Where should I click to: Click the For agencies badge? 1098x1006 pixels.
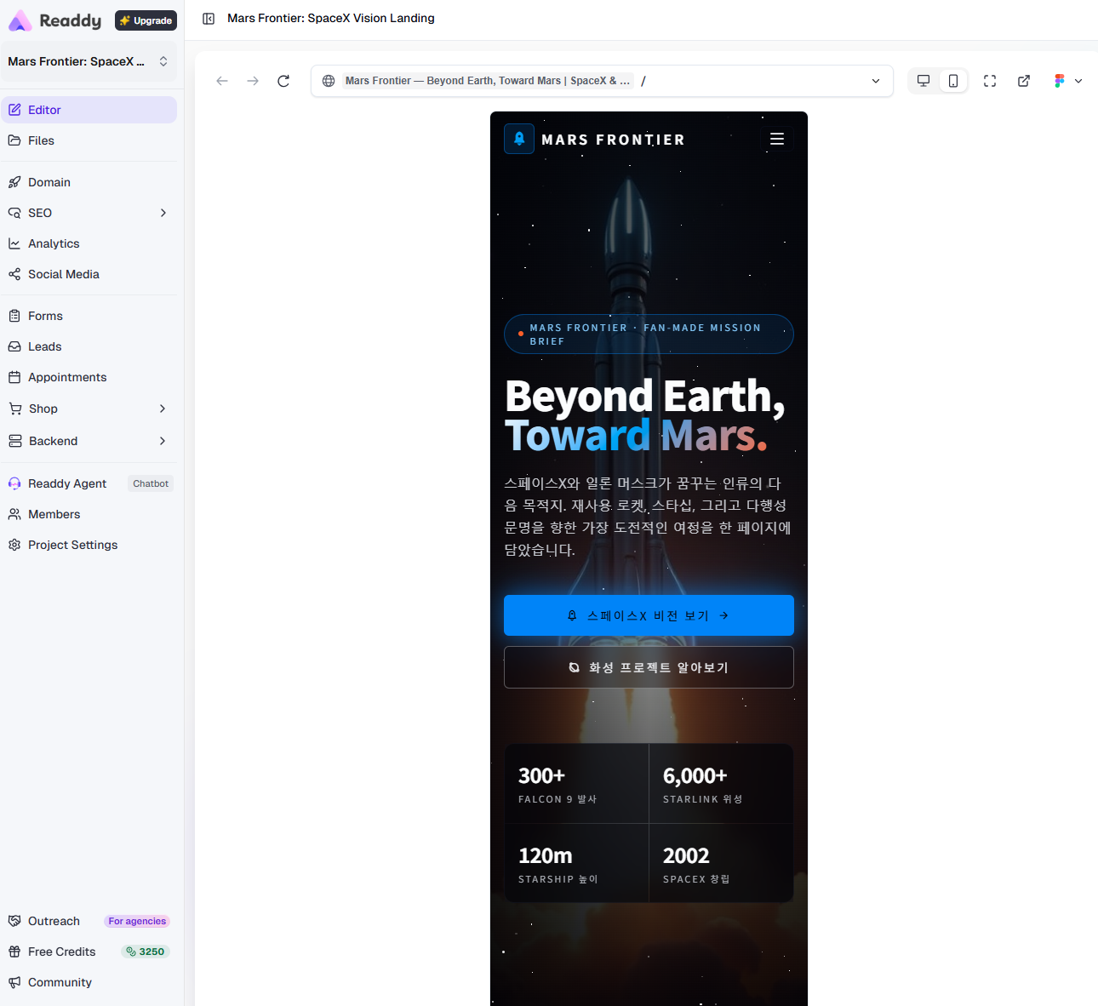click(137, 921)
